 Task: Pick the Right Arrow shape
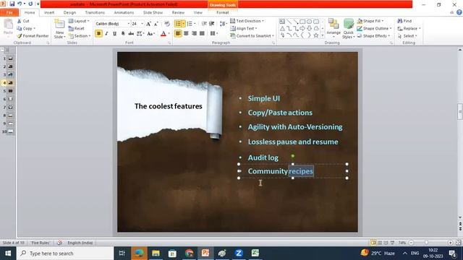pos(302,28)
